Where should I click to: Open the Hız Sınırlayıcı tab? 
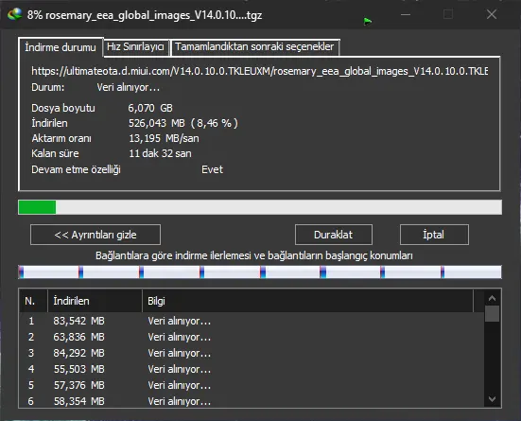(x=136, y=47)
